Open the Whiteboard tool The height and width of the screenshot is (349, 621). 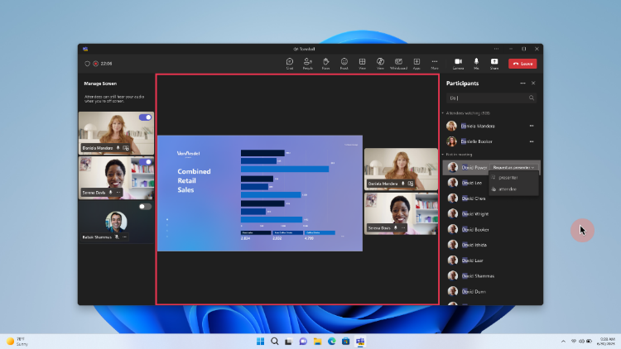(398, 62)
